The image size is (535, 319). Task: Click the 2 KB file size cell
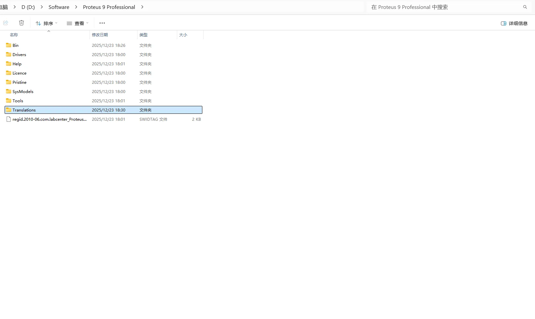pyautogui.click(x=196, y=119)
